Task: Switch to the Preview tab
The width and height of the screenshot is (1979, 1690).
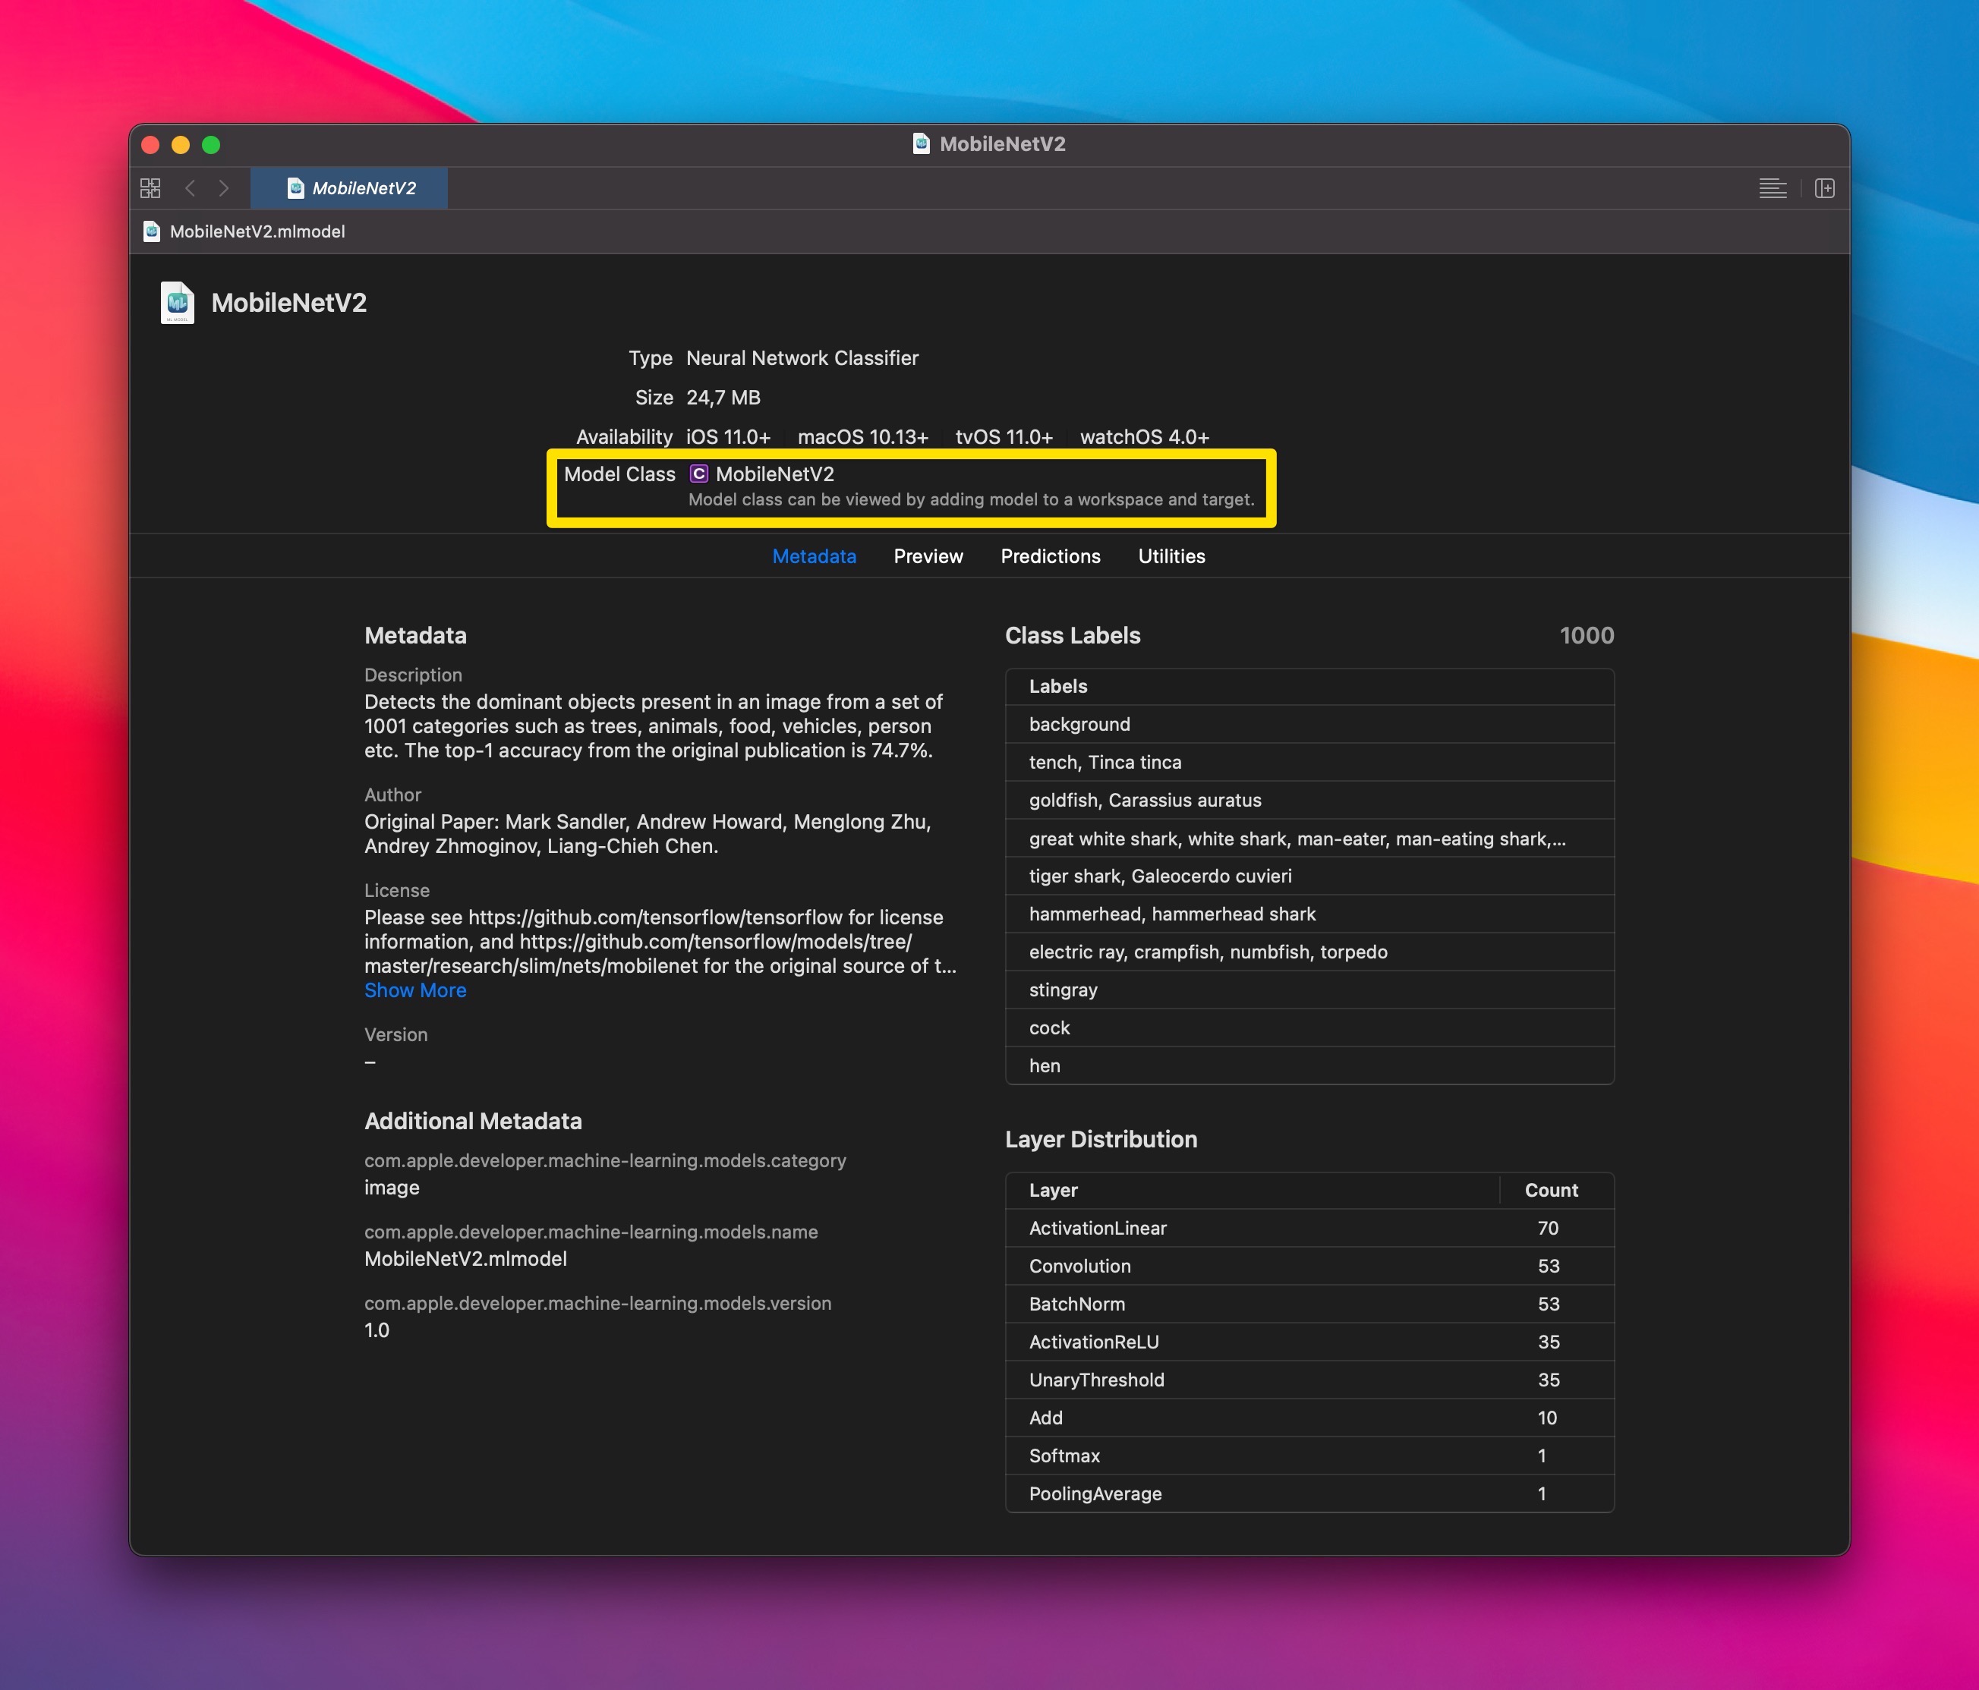Action: click(928, 557)
